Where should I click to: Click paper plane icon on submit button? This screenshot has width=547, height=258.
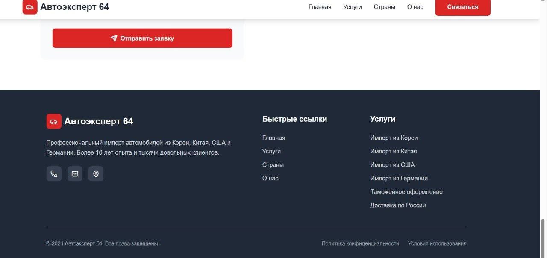(114, 38)
